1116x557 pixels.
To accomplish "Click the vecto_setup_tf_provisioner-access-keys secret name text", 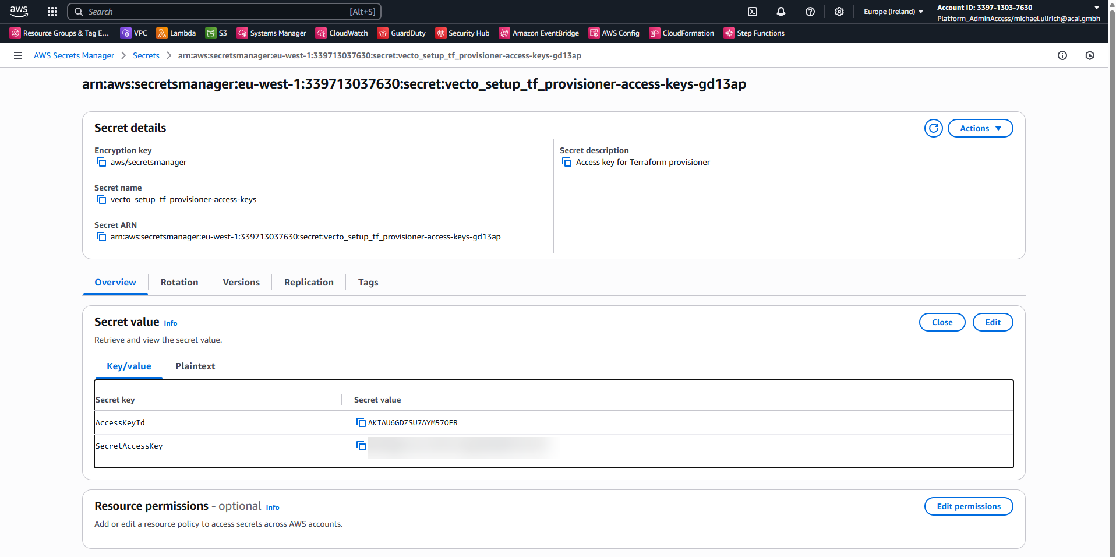I will coord(183,199).
